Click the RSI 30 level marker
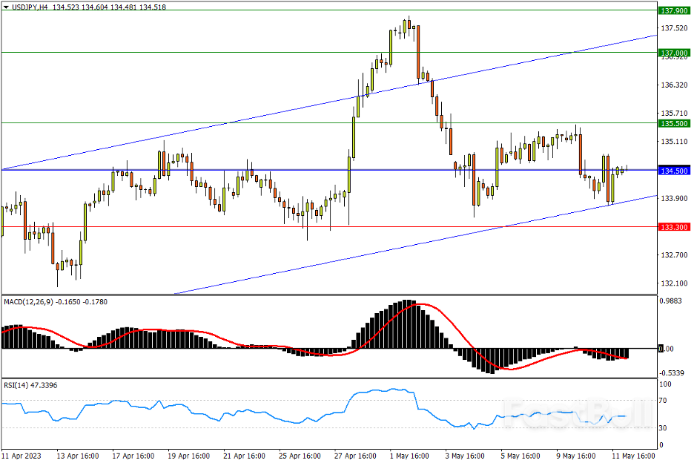The height and width of the screenshot is (463, 694). coord(665,429)
